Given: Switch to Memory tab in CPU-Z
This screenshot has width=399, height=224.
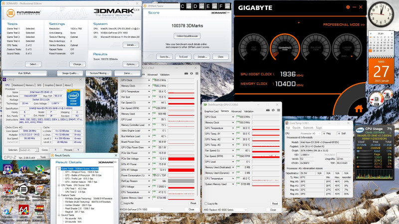Looking at the screenshot, I should 30,85.
